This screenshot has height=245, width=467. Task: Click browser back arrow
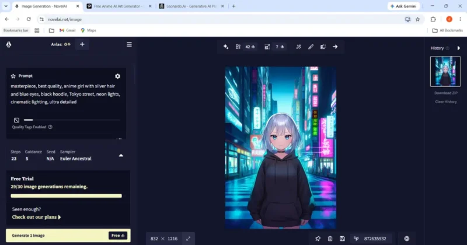tap(7, 19)
